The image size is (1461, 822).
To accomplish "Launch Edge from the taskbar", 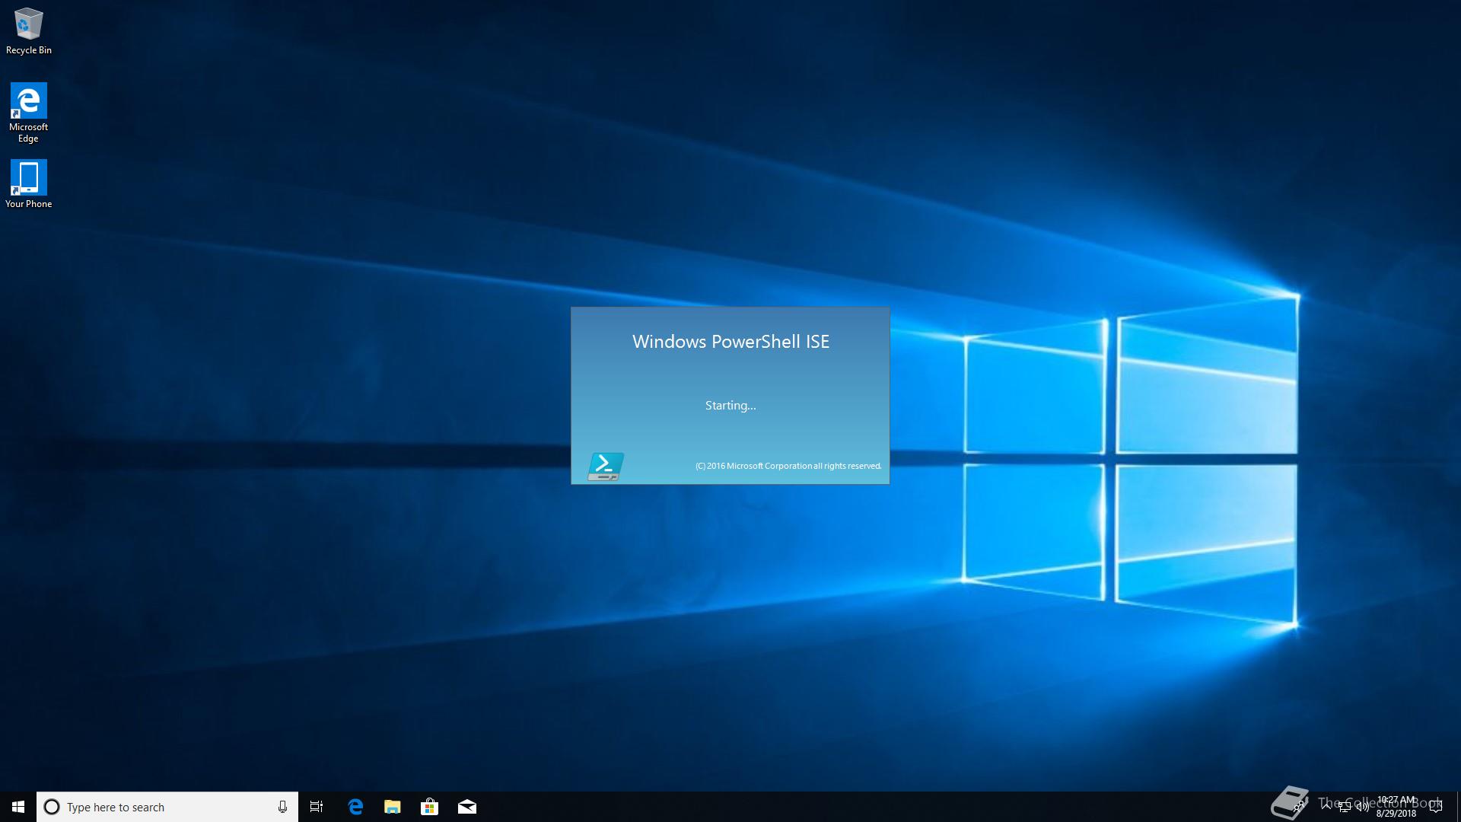I will click(355, 807).
